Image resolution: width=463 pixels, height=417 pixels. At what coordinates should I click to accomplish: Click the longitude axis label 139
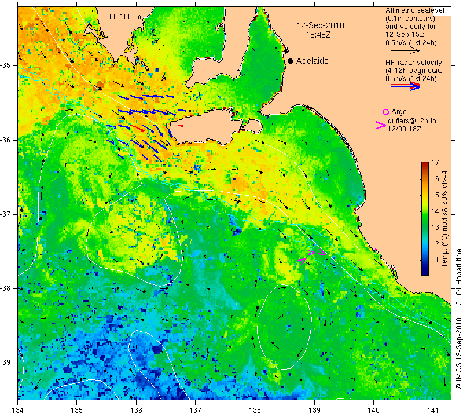click(x=314, y=410)
